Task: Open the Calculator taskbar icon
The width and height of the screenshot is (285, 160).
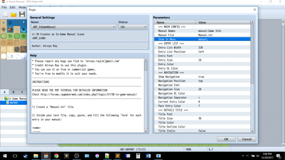Action: pyautogui.click(x=138, y=156)
